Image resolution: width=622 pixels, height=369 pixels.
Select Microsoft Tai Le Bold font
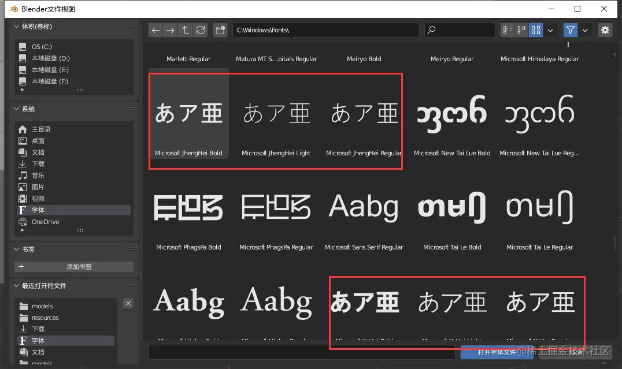click(x=452, y=208)
